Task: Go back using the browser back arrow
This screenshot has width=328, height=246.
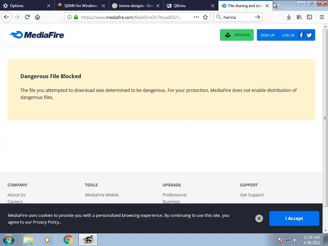Action: pyautogui.click(x=6, y=17)
